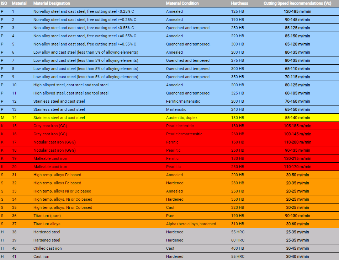Select the 110-170 m/min cutting speed

(x=297, y=167)
